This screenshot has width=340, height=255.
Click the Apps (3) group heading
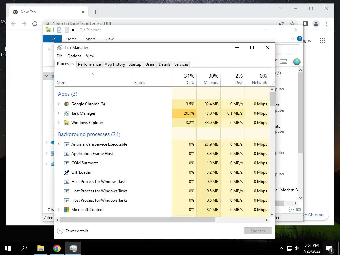point(68,94)
